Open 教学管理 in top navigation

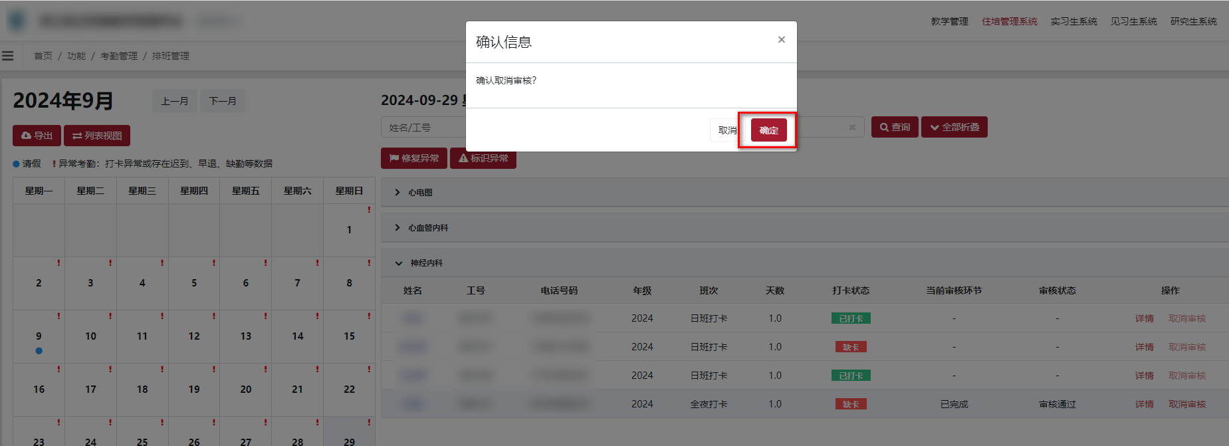click(949, 22)
